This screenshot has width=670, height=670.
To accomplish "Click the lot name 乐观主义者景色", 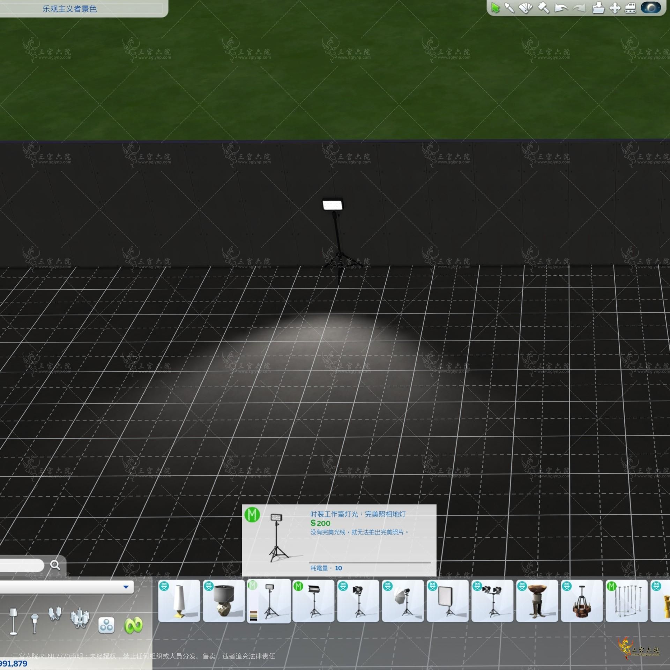I will tap(70, 9).
